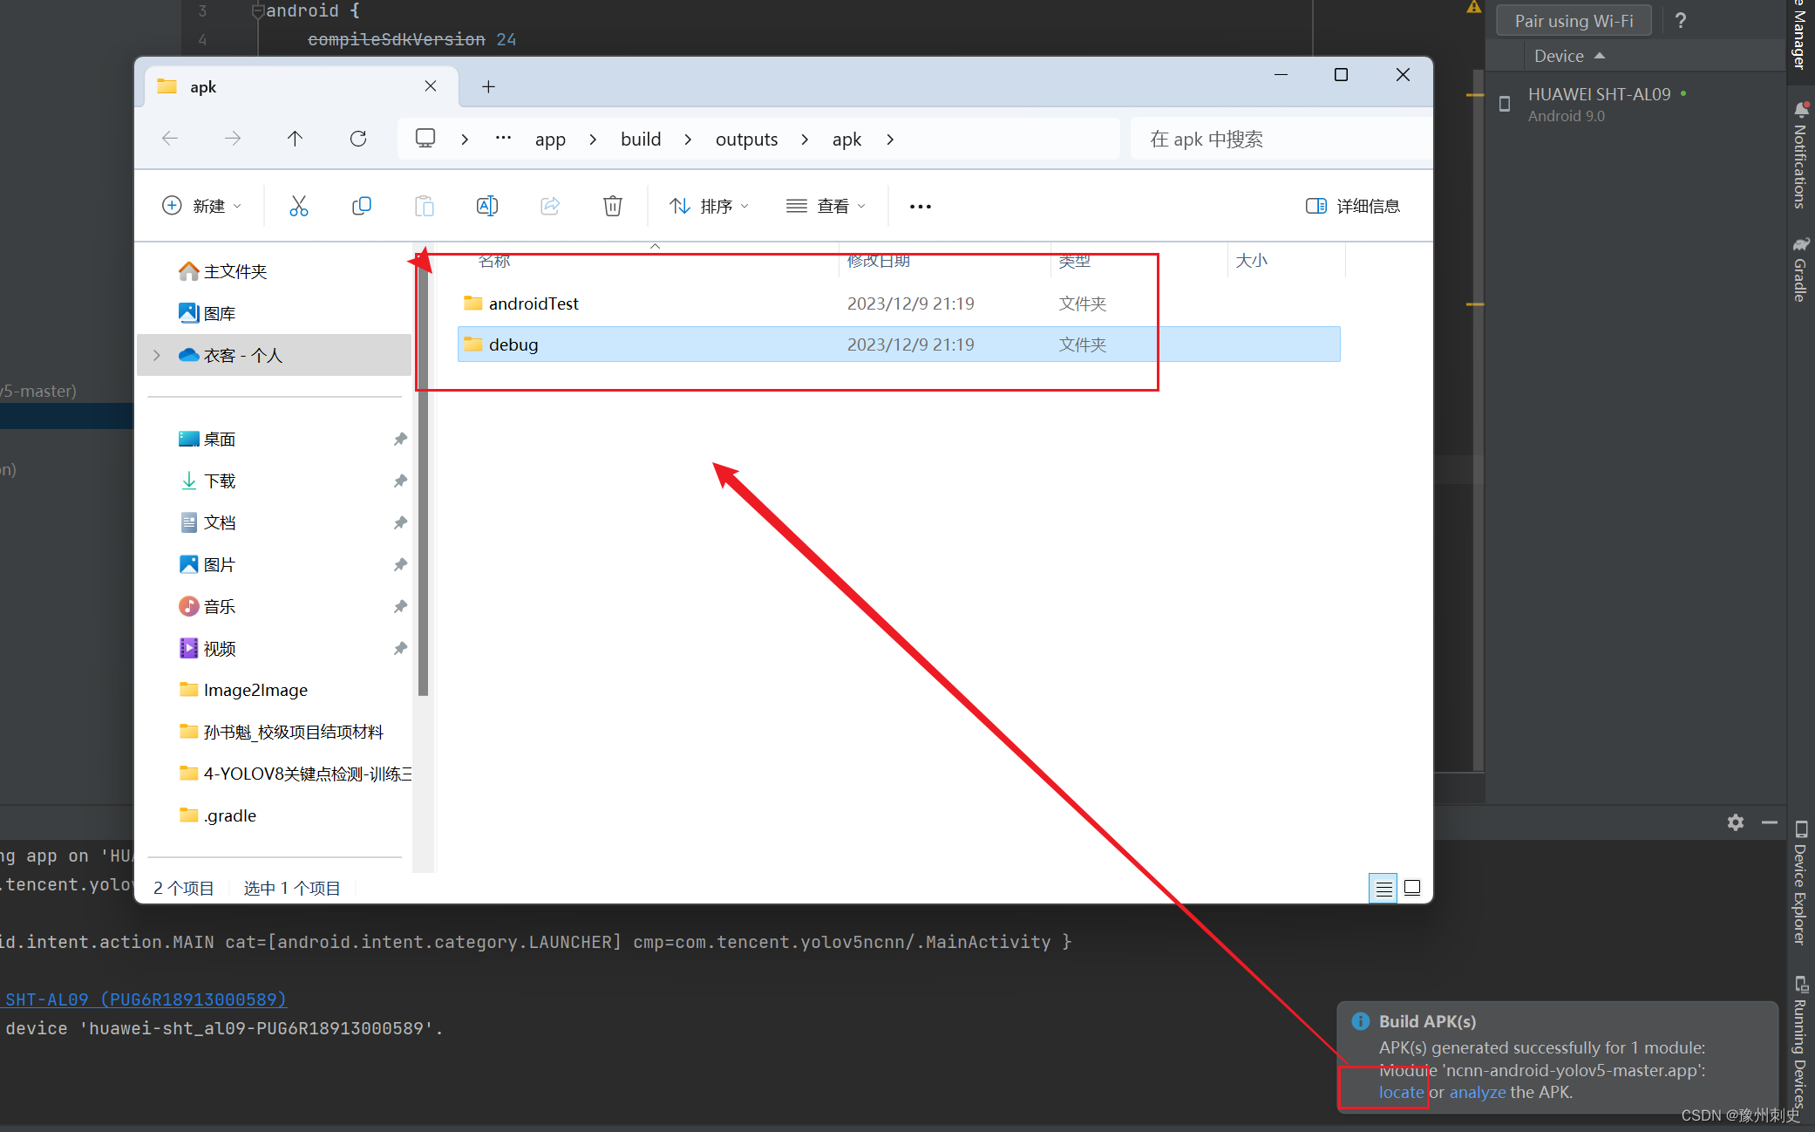Toggle the grid view icon bottom right
This screenshot has height=1132, width=1815.
(x=1412, y=887)
